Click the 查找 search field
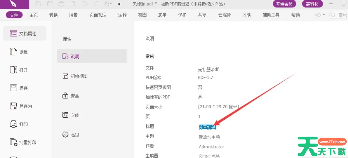This screenshot has height=158, width=348. 339,15
